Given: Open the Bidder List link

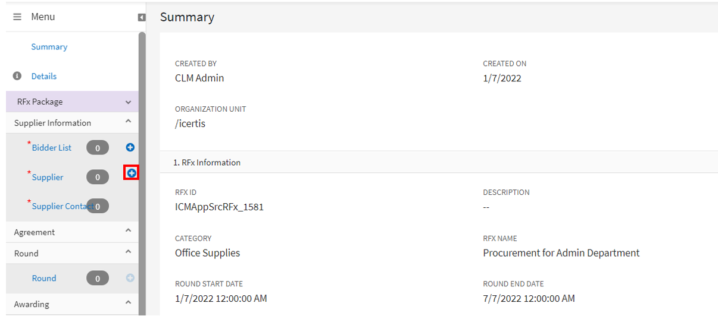Looking at the screenshot, I should 52,147.
